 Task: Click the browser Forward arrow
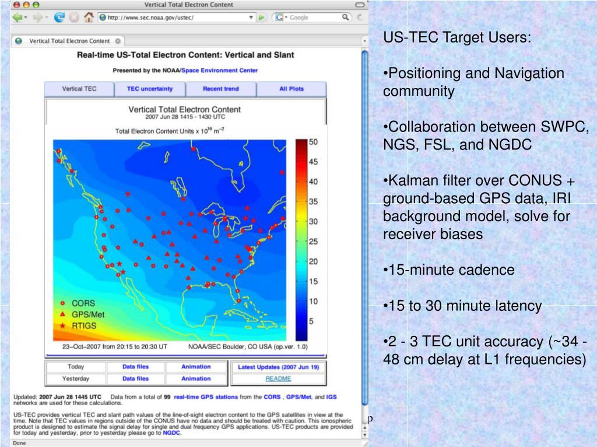38,17
